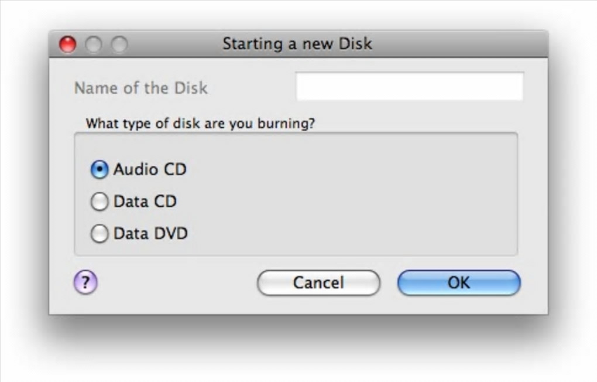597x382 pixels.
Task: Click blank dialog area between help and Cancel
Action: click(176, 284)
